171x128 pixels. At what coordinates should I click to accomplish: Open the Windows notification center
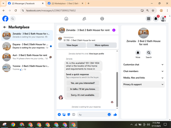click(165, 125)
